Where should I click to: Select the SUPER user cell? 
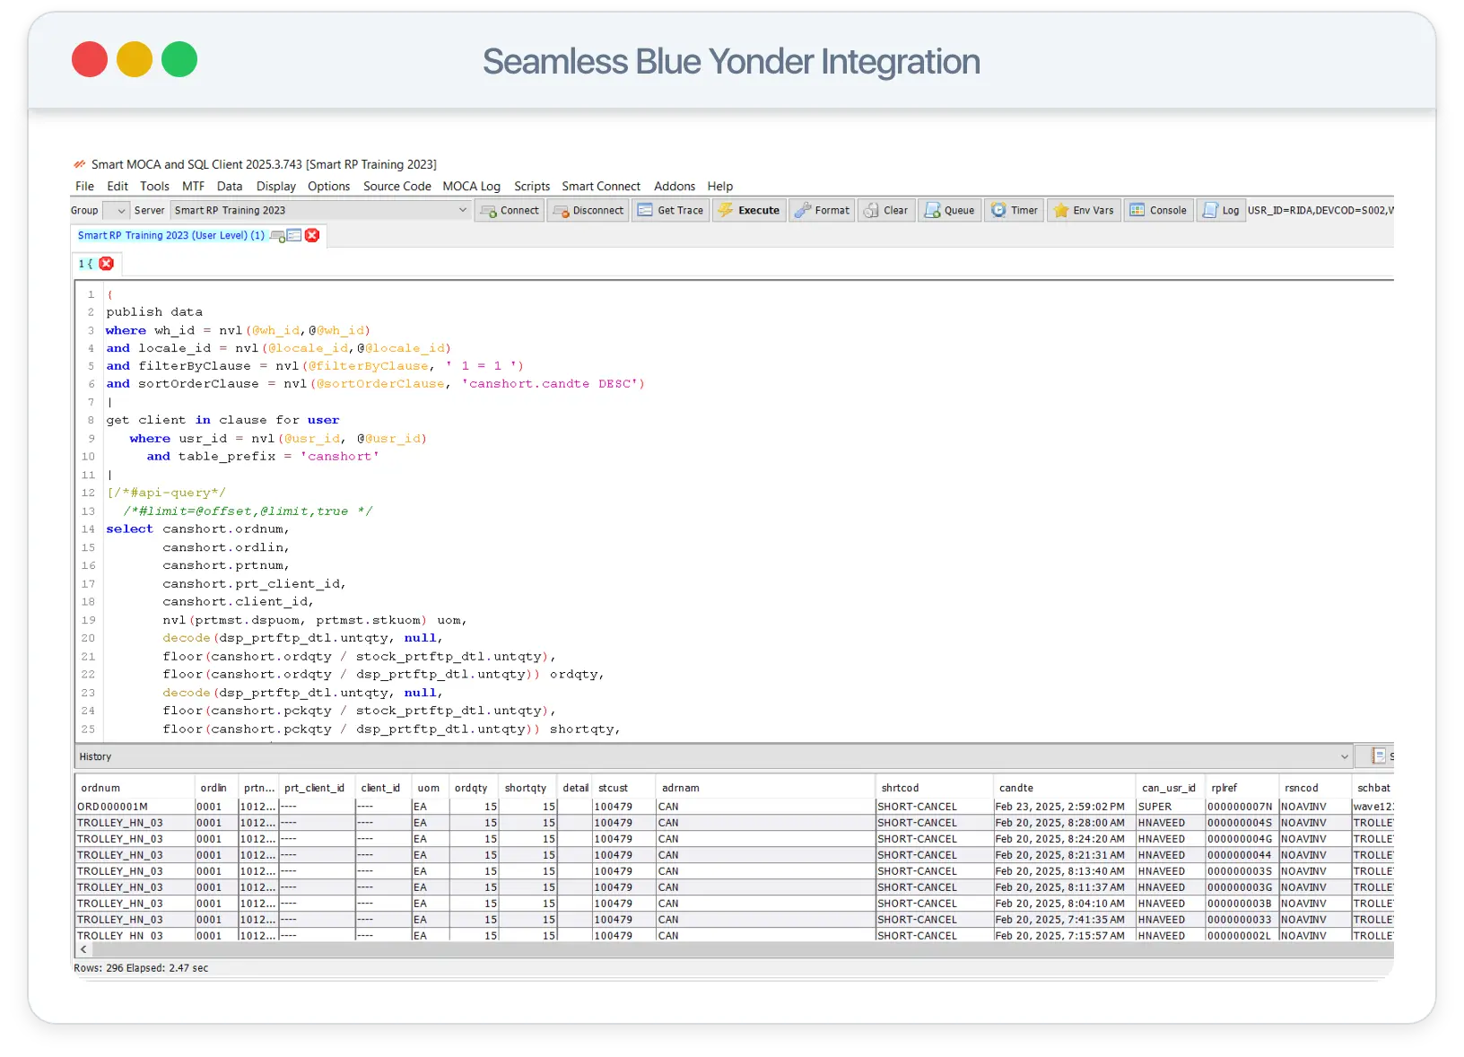click(1170, 807)
